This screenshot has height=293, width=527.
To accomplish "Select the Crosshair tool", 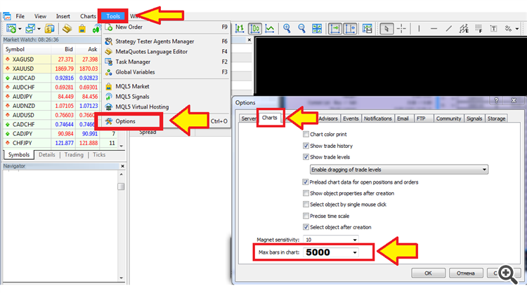I will [402, 29].
